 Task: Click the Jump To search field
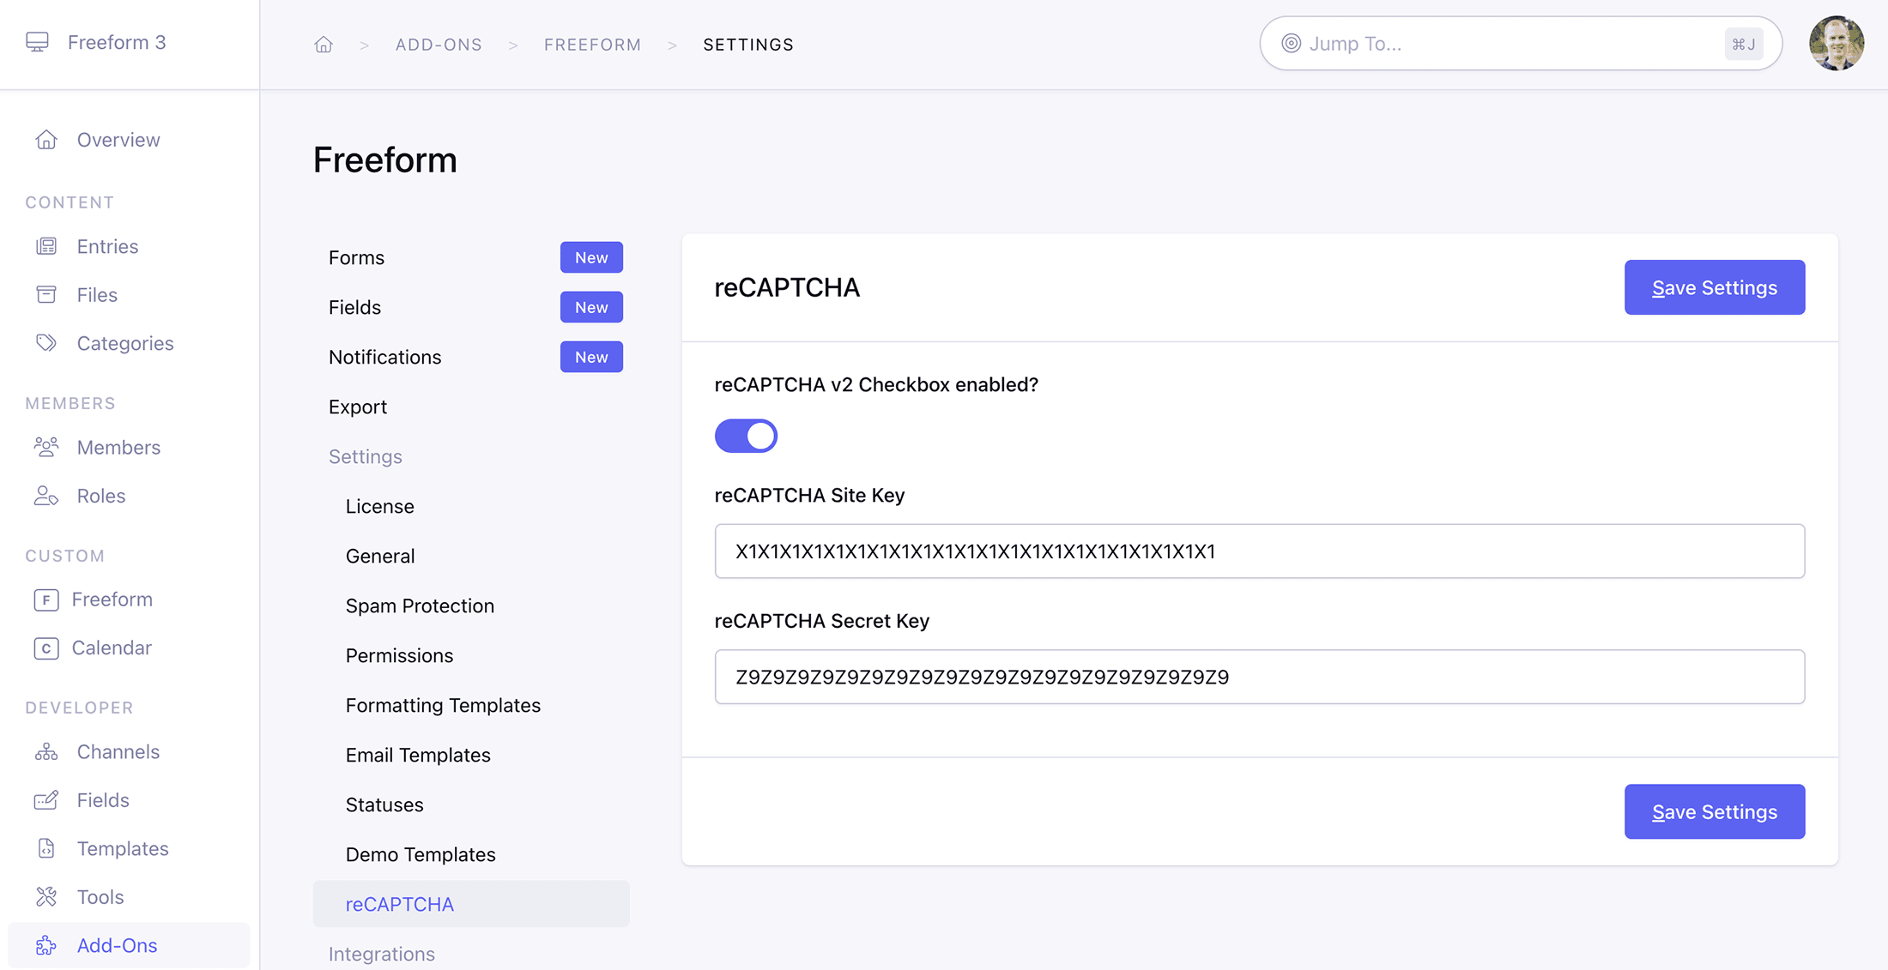[1521, 44]
